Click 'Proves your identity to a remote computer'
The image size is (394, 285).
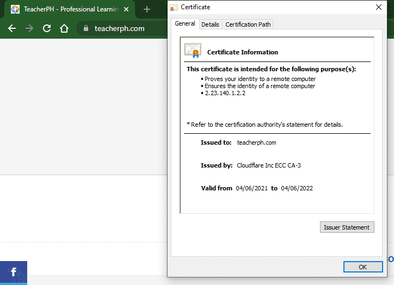260,79
